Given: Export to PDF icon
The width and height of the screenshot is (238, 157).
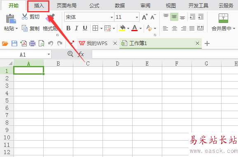Looking at the screenshot, I should 23,43.
